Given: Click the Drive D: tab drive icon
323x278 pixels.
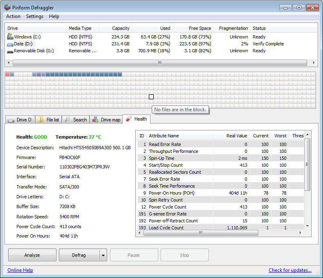Looking at the screenshot, I should point(11,120).
